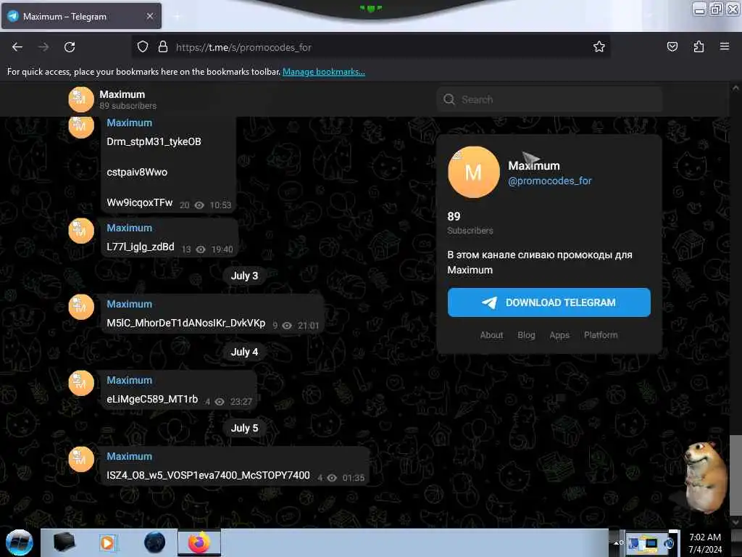Click the channel Search field
This screenshot has width=742, height=557.
(x=549, y=99)
